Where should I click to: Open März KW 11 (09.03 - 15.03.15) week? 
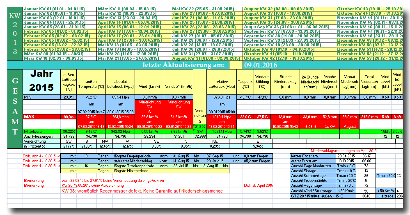[127, 9]
